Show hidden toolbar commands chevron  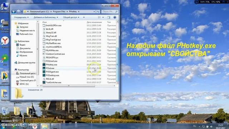[x=84, y=17]
